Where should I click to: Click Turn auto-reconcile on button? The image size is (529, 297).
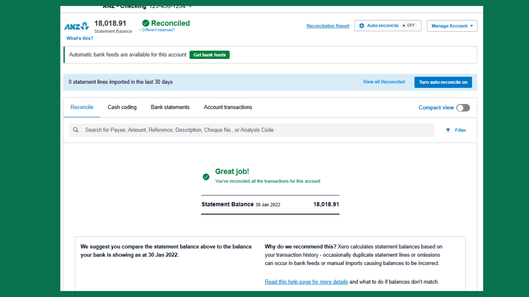coord(443,82)
